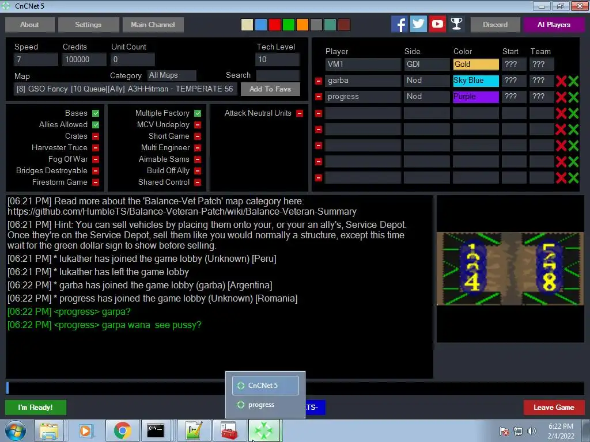Screen dimensions: 590x442
Task: Open VM1 Start position dropdown
Action: 514,64
